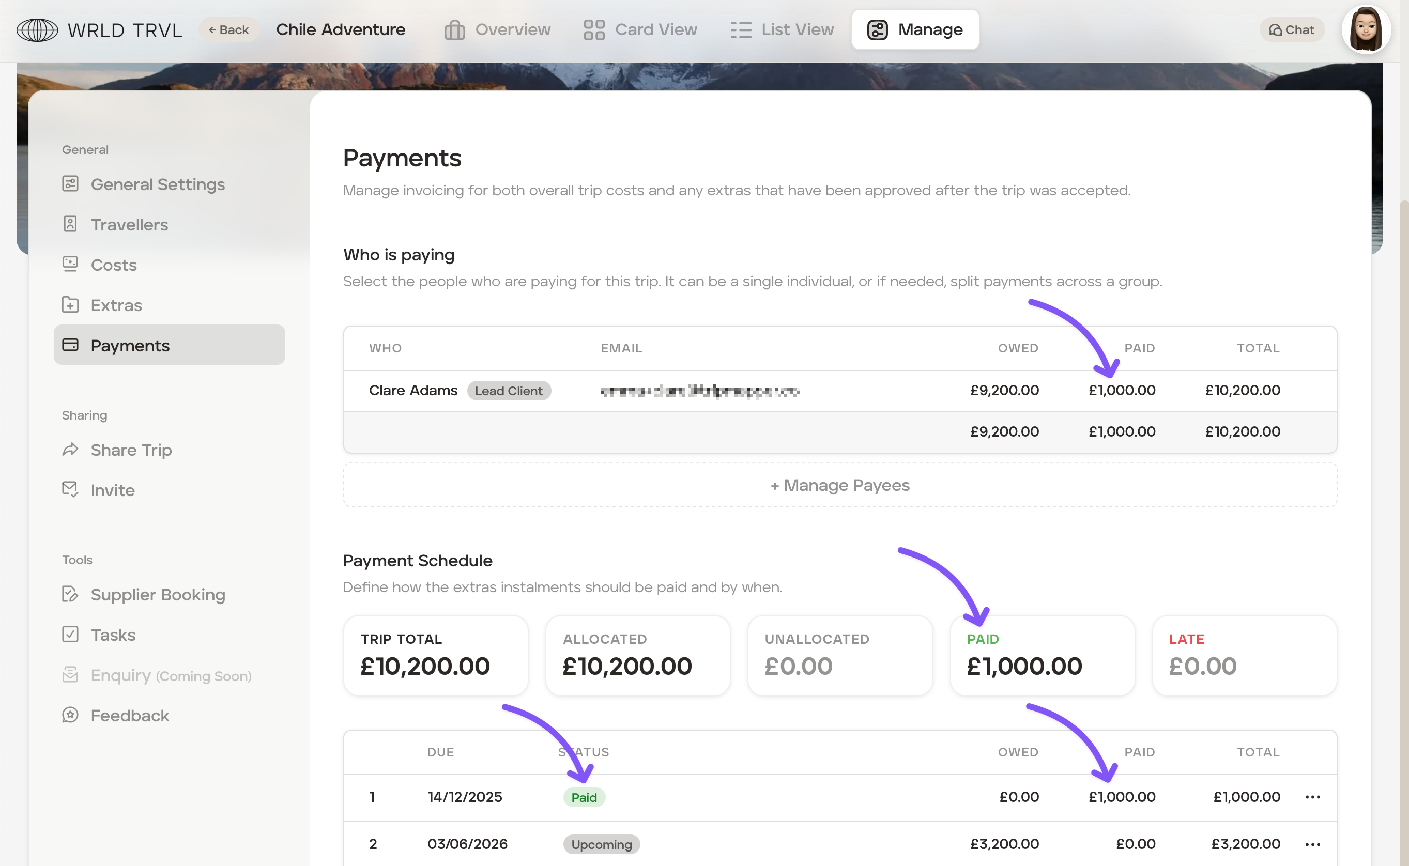
Task: Open the Feedback sidebar item
Action: click(129, 715)
